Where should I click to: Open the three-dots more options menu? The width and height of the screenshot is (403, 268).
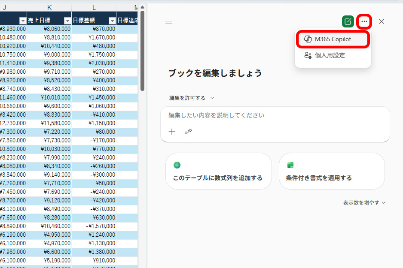364,21
